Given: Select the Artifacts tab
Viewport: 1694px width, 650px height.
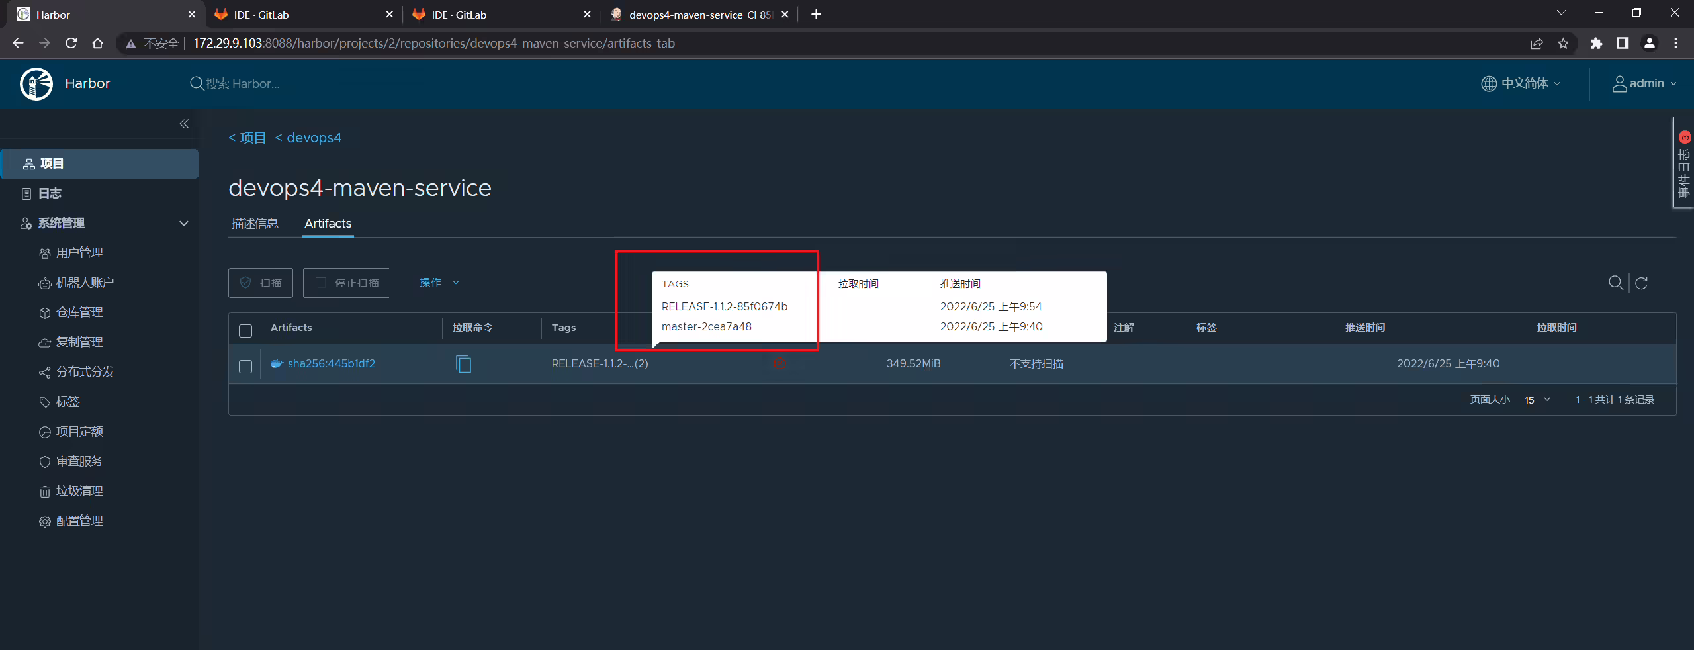Looking at the screenshot, I should [x=328, y=224].
